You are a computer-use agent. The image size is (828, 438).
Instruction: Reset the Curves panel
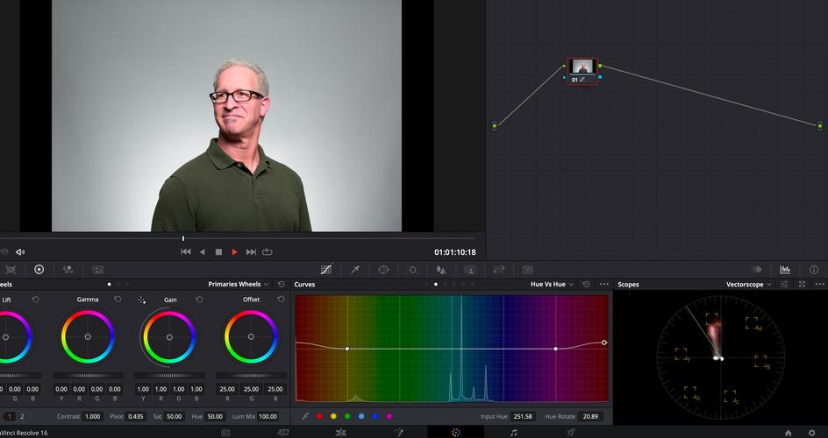point(586,284)
